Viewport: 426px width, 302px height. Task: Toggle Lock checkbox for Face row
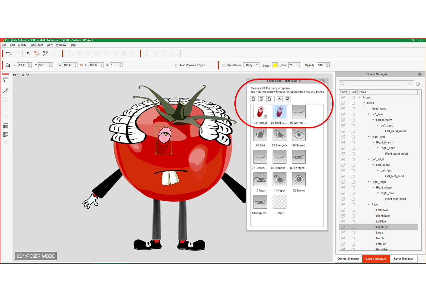353,204
